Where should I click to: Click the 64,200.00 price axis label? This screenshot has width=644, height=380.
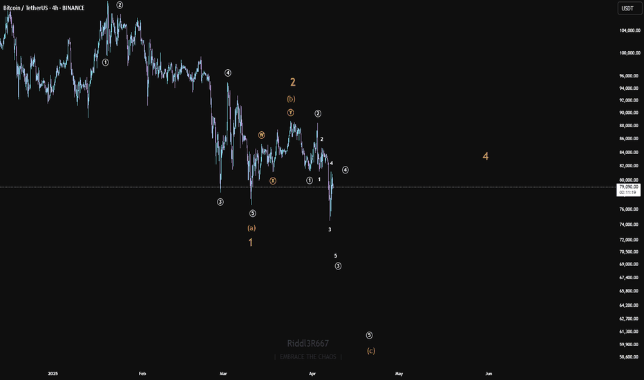click(x=629, y=305)
